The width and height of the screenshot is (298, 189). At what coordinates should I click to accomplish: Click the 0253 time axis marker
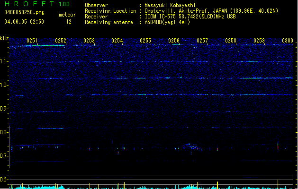[x=89, y=41]
